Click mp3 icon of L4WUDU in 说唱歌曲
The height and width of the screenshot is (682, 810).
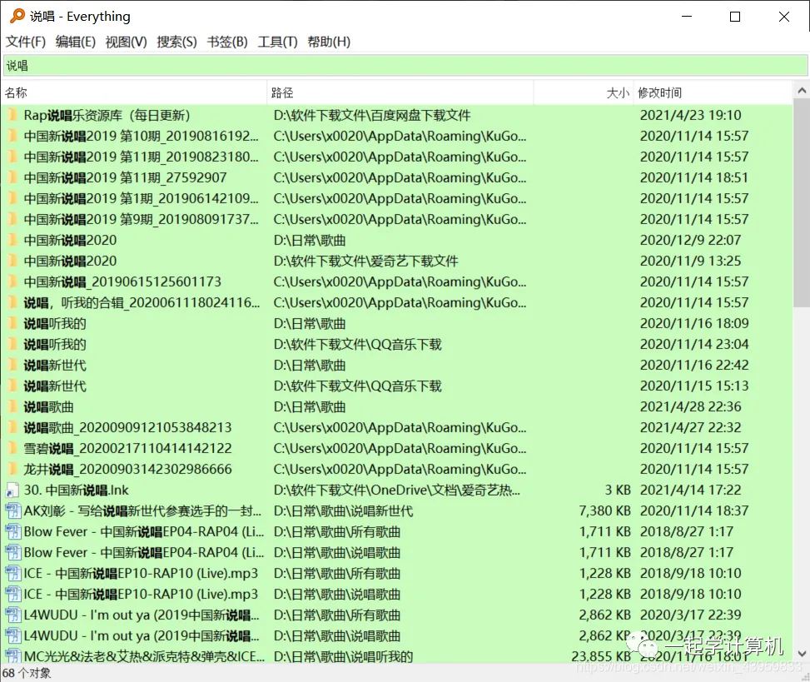point(12,636)
